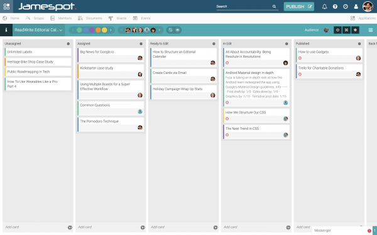The image size is (377, 235).
Task: Click the user profile silhouette icon
Action: coord(356,6)
